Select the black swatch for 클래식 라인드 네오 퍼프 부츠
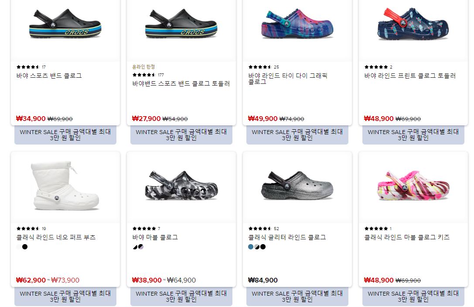The width and height of the screenshot is (474, 307). click(25, 247)
